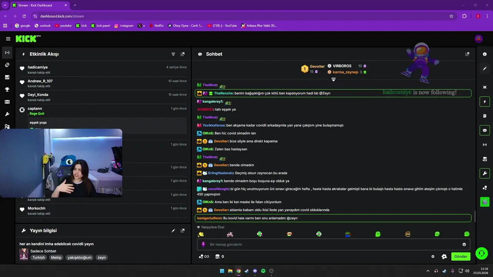493x277 pixels.
Task: Edit the Yayın bilgisi stream info
Action: pyautogui.click(x=173, y=230)
